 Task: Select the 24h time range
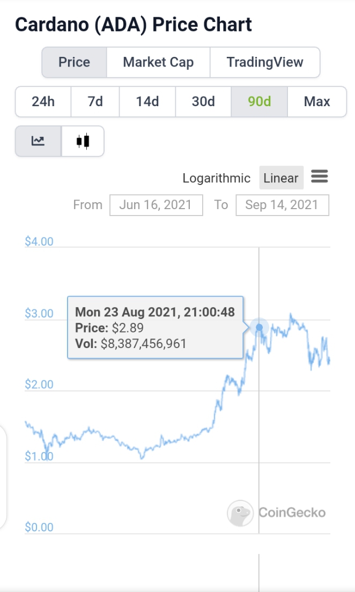[x=43, y=101]
